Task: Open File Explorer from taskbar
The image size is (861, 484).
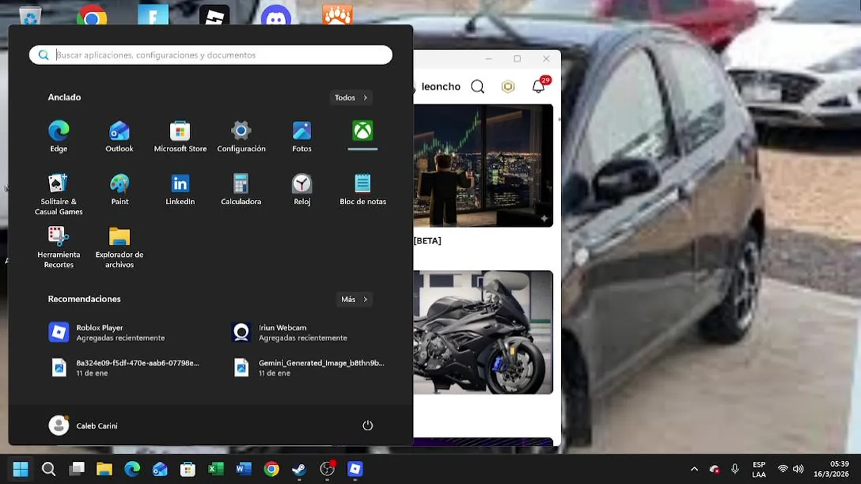Action: pyautogui.click(x=104, y=469)
